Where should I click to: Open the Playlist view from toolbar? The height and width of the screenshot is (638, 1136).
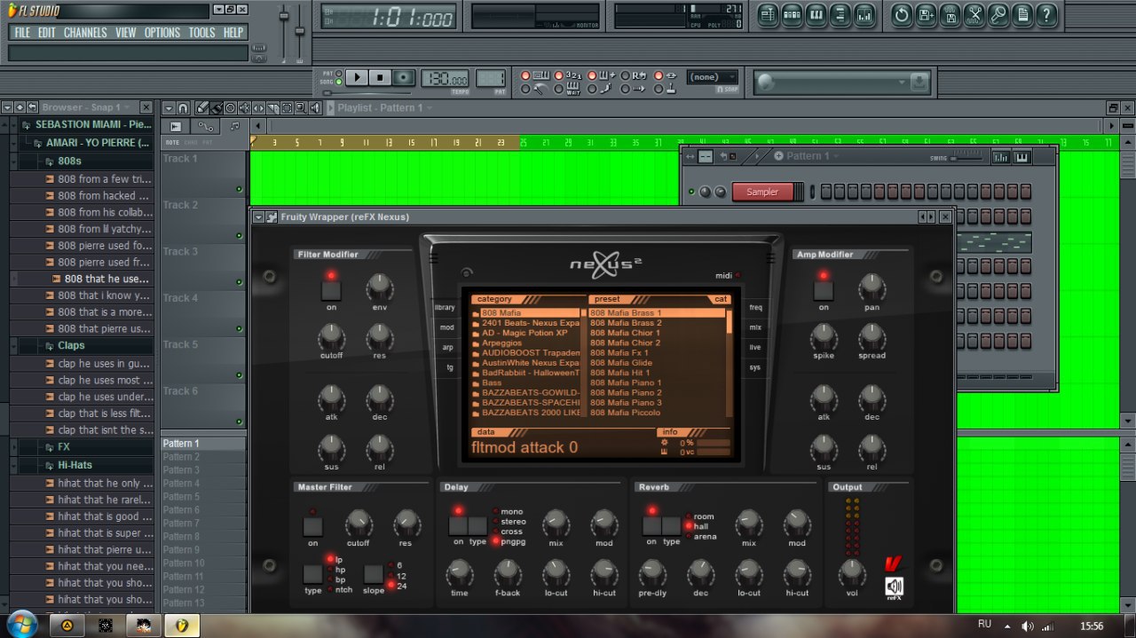pyautogui.click(x=769, y=14)
